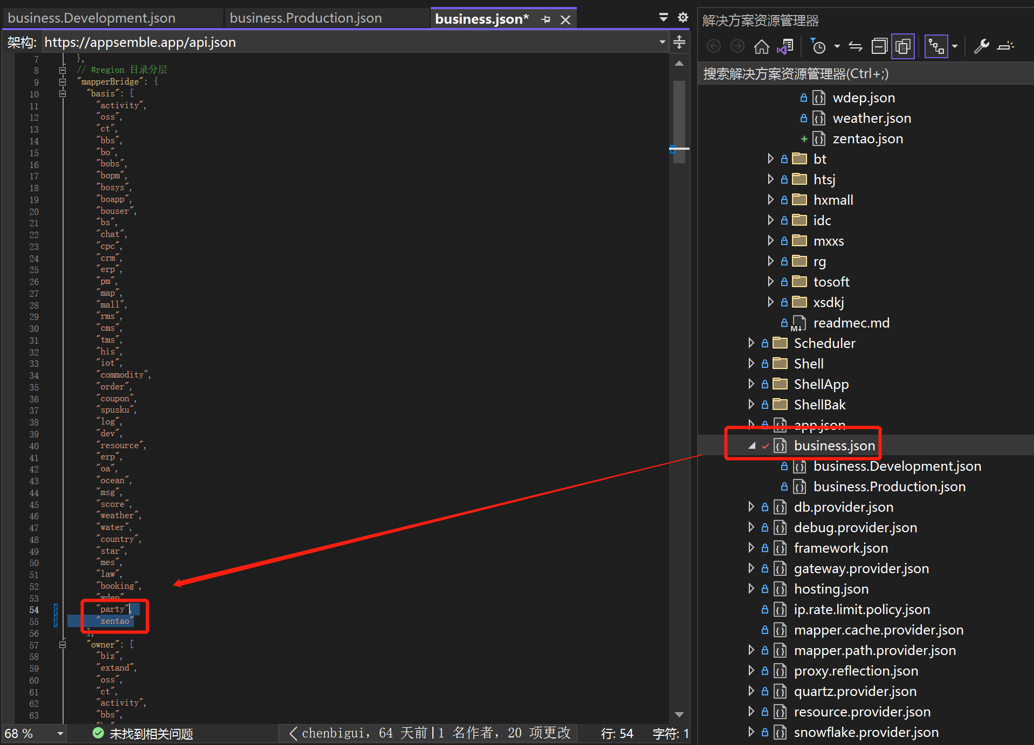Select db.provider.json file

[x=844, y=507]
